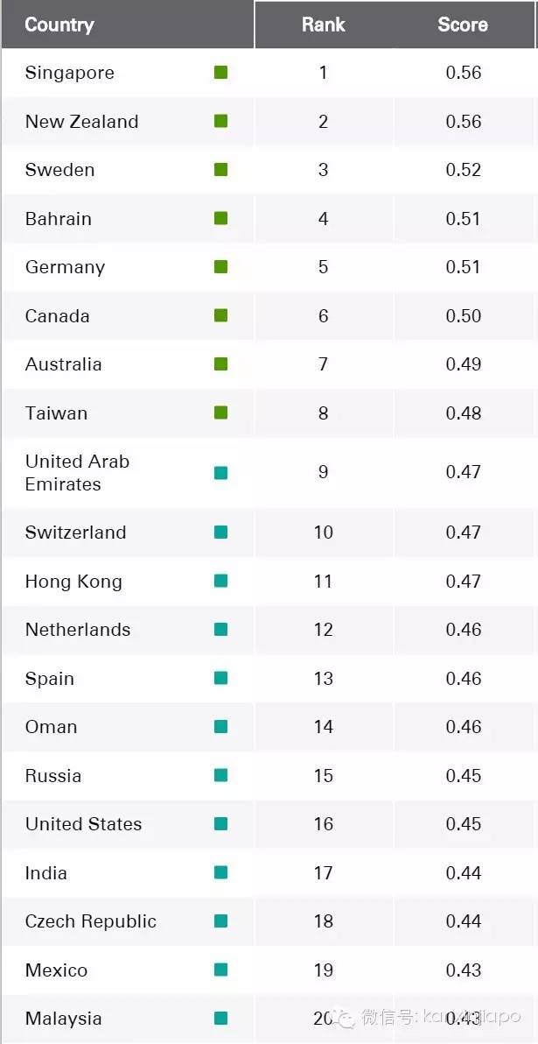538x1044 pixels.
Task: Select the teal marker for United States
Action: point(220,824)
